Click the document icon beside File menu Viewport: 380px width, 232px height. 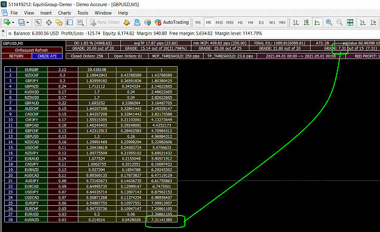click(x=4, y=13)
